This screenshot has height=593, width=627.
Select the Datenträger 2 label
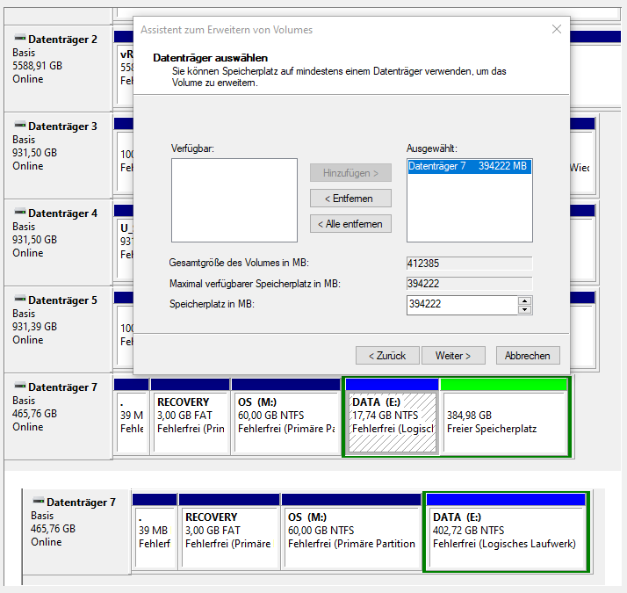(x=62, y=40)
